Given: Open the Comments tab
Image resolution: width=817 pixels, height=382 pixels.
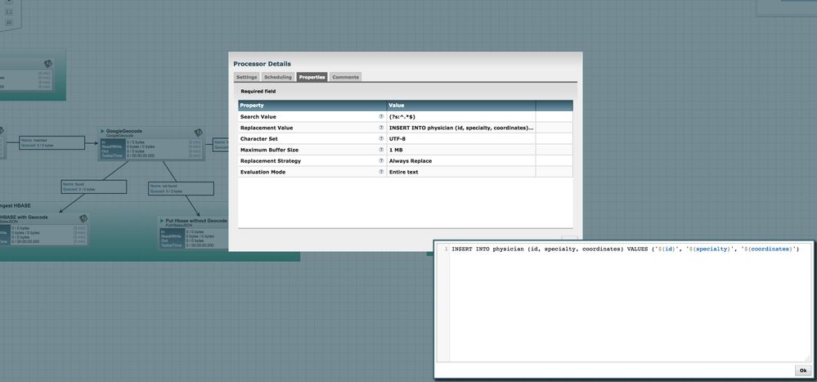Looking at the screenshot, I should pos(345,77).
